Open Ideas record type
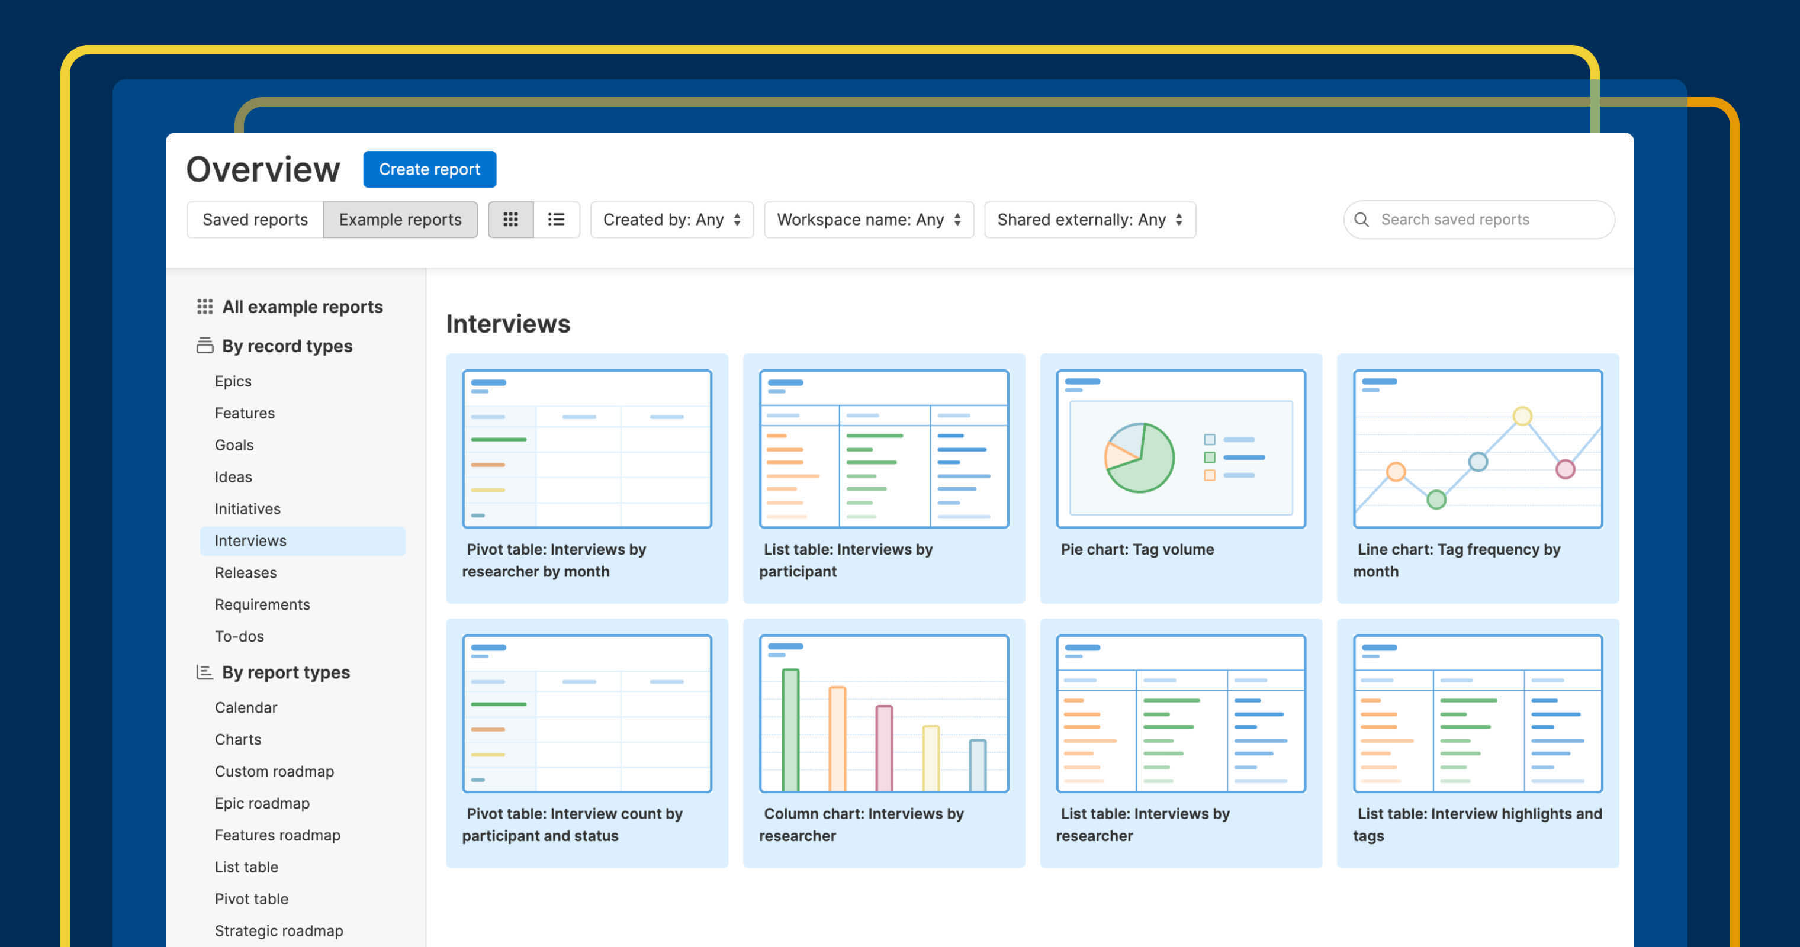The height and width of the screenshot is (947, 1800). [233, 477]
